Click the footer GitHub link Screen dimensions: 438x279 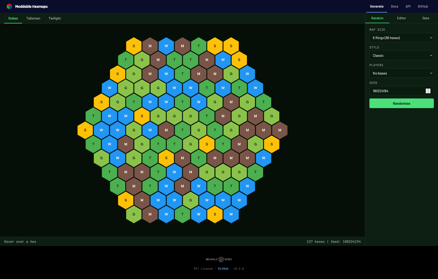(223, 269)
